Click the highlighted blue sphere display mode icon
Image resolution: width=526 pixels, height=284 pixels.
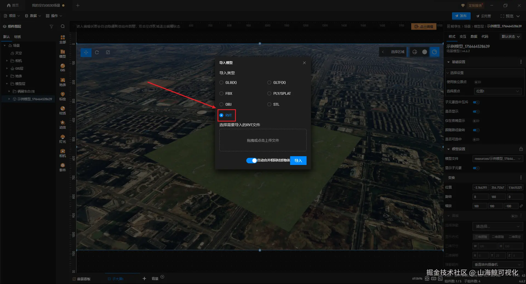point(434,52)
